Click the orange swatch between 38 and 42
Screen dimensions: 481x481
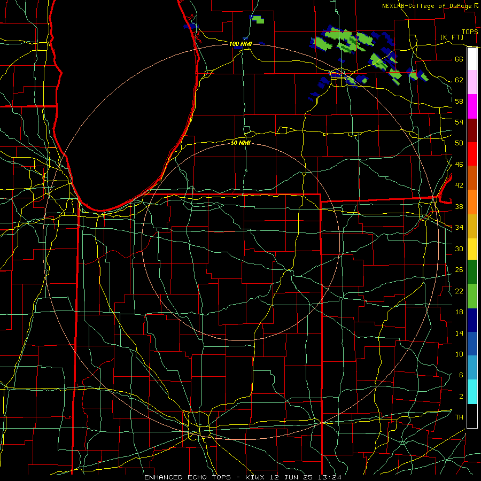coord(472,202)
